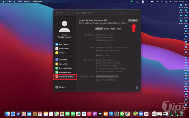This screenshot has height=118, width=189.
Task: Open Podcasts from the Dock
Action: [95, 114]
